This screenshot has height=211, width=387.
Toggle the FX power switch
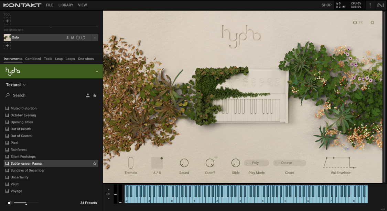coord(354,22)
